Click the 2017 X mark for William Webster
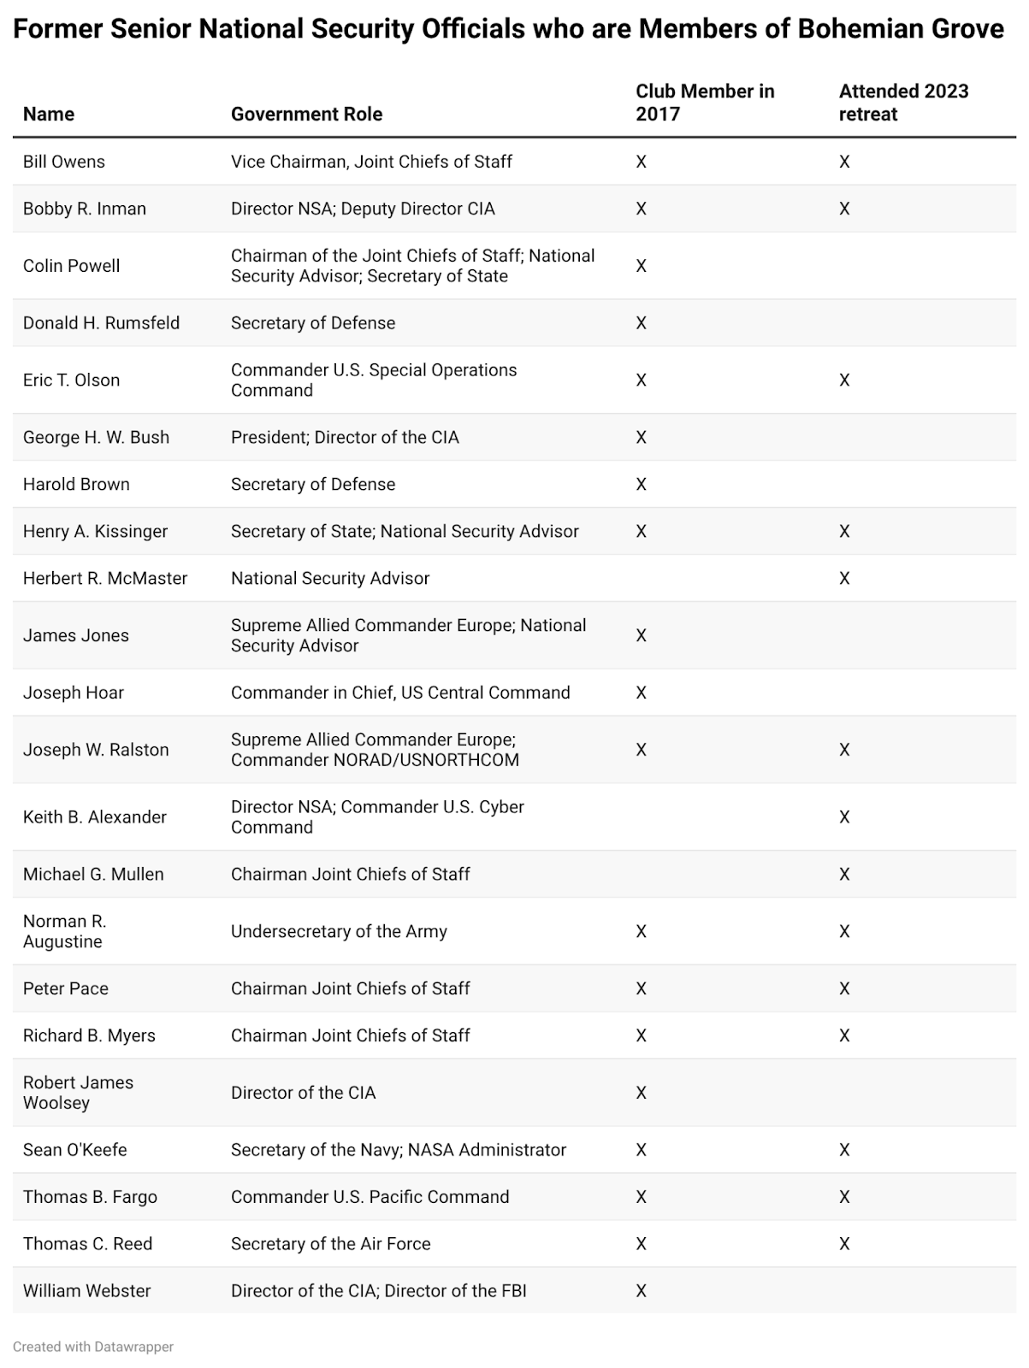This screenshot has width=1029, height=1368. tap(642, 1291)
